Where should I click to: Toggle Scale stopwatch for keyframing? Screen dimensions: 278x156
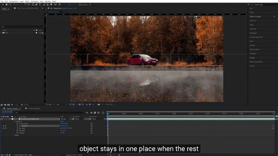click(x=17, y=128)
